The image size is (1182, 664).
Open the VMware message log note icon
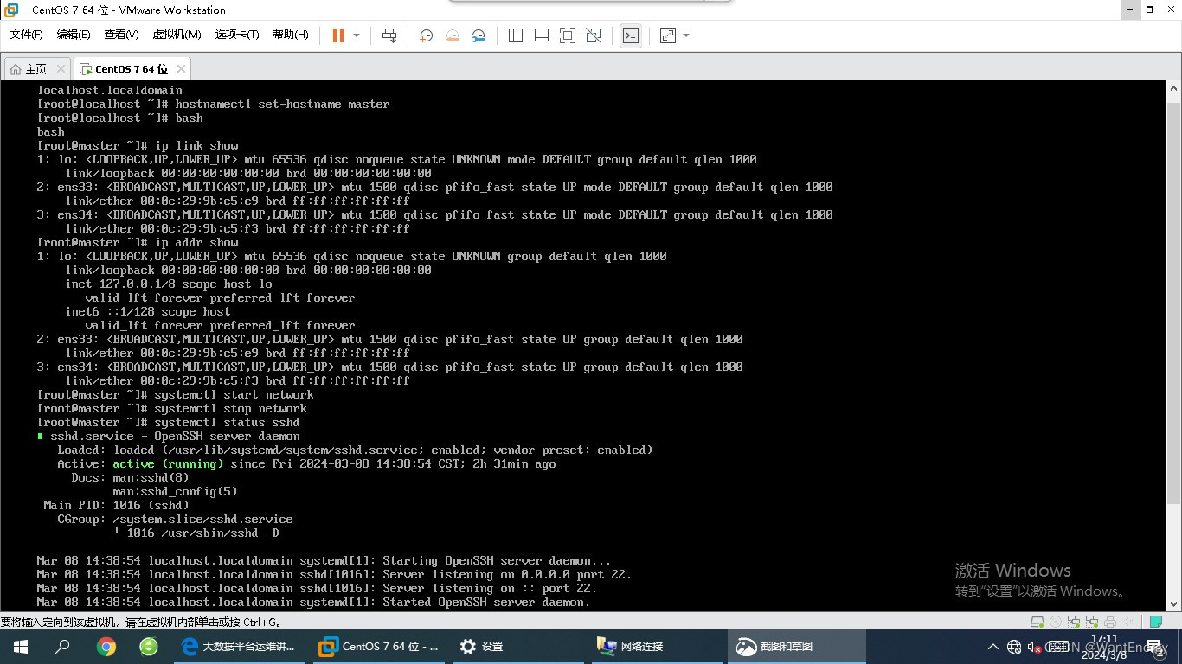[x=1156, y=622]
